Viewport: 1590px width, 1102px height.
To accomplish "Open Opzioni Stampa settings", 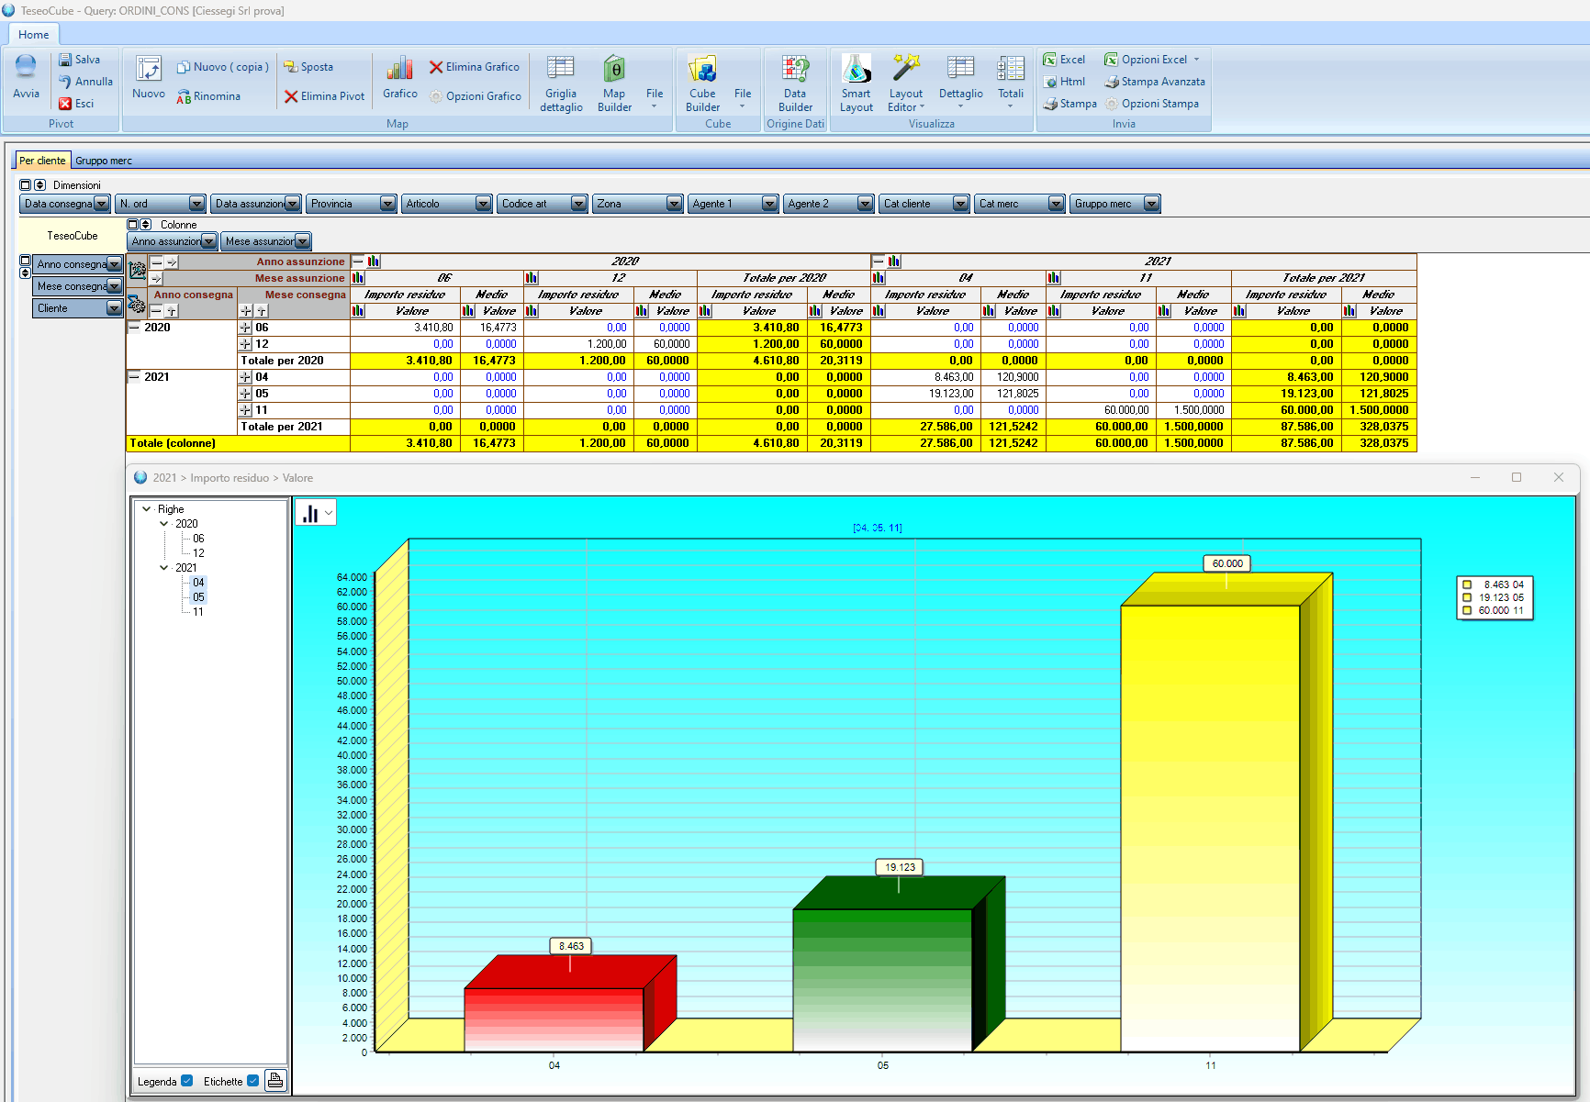I will [x=1152, y=104].
